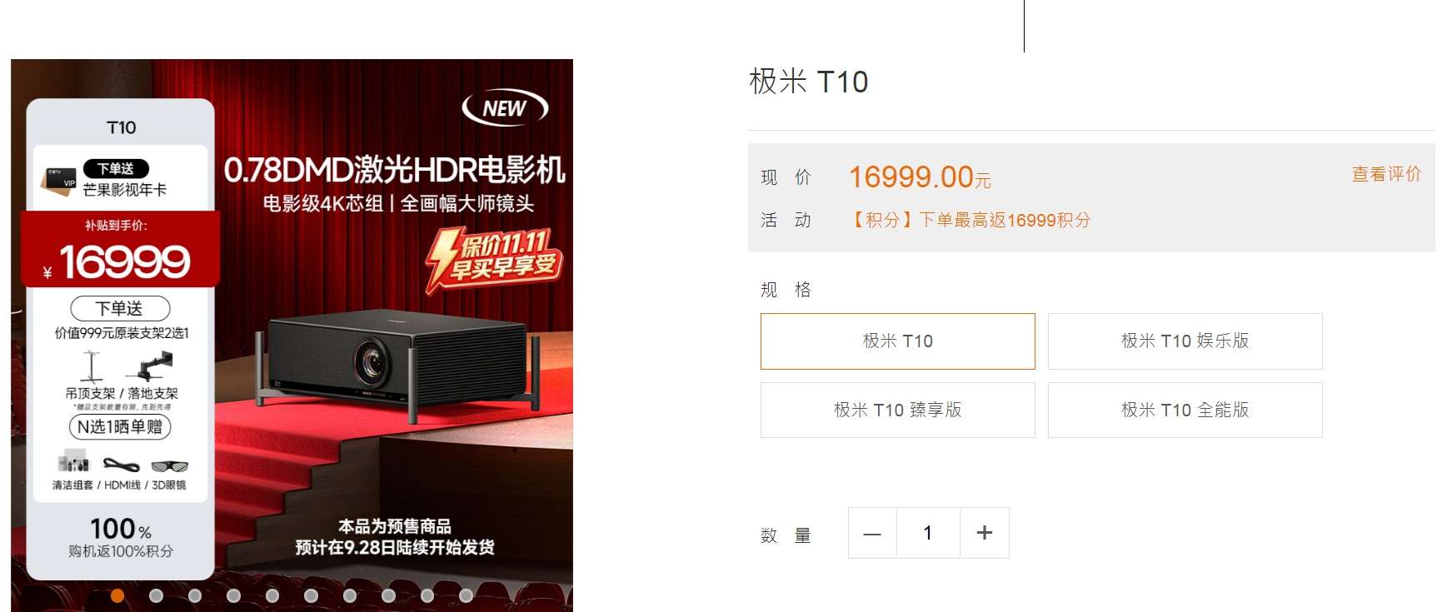The image size is (1452, 612).
Task: Select the 极米 T10 娱乐版 option
Action: coord(1185,341)
